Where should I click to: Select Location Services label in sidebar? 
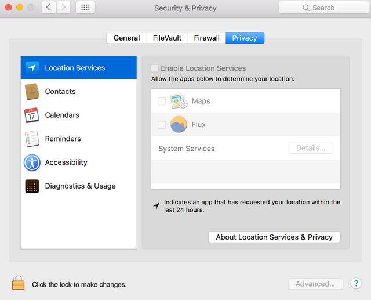[75, 68]
